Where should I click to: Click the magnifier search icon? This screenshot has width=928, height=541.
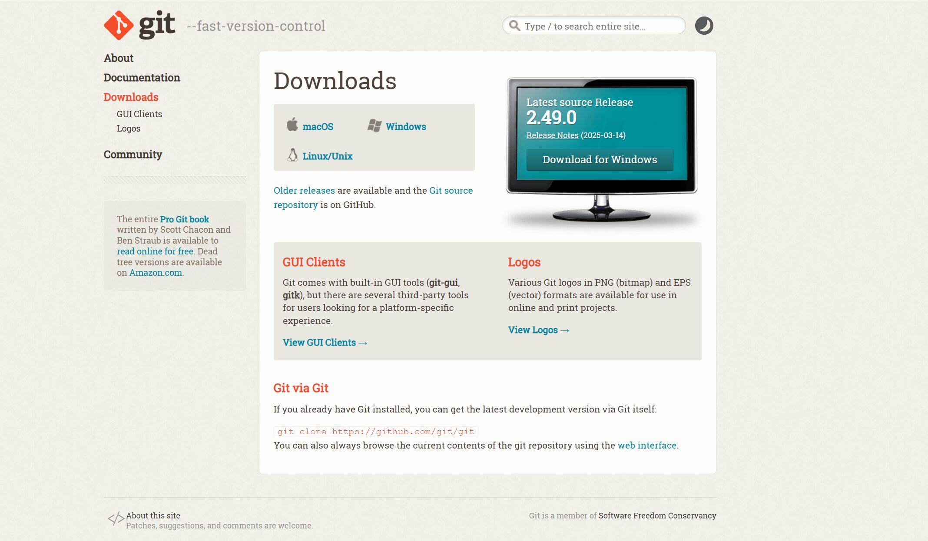pyautogui.click(x=514, y=26)
